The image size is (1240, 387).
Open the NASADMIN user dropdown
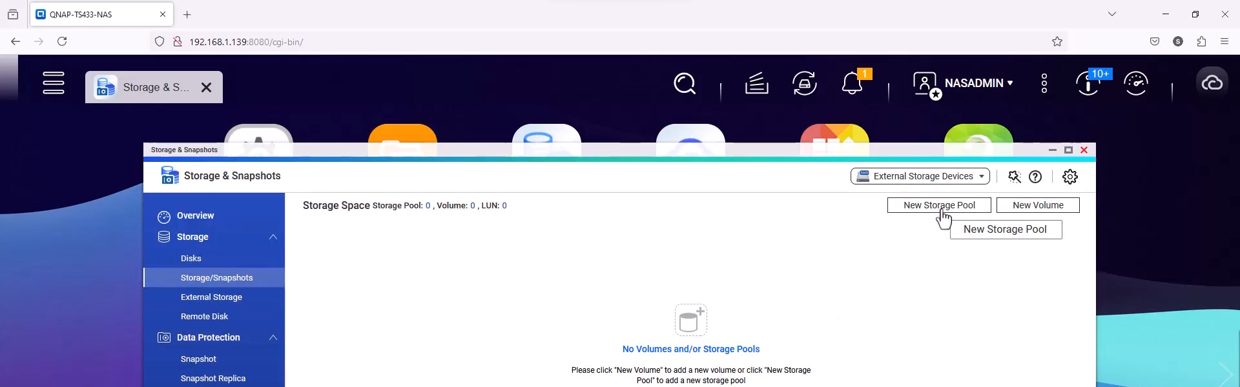(979, 83)
